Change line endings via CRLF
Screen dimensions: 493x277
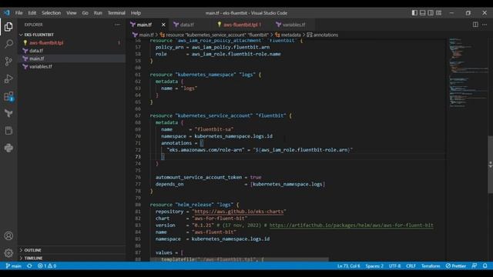[411, 266]
